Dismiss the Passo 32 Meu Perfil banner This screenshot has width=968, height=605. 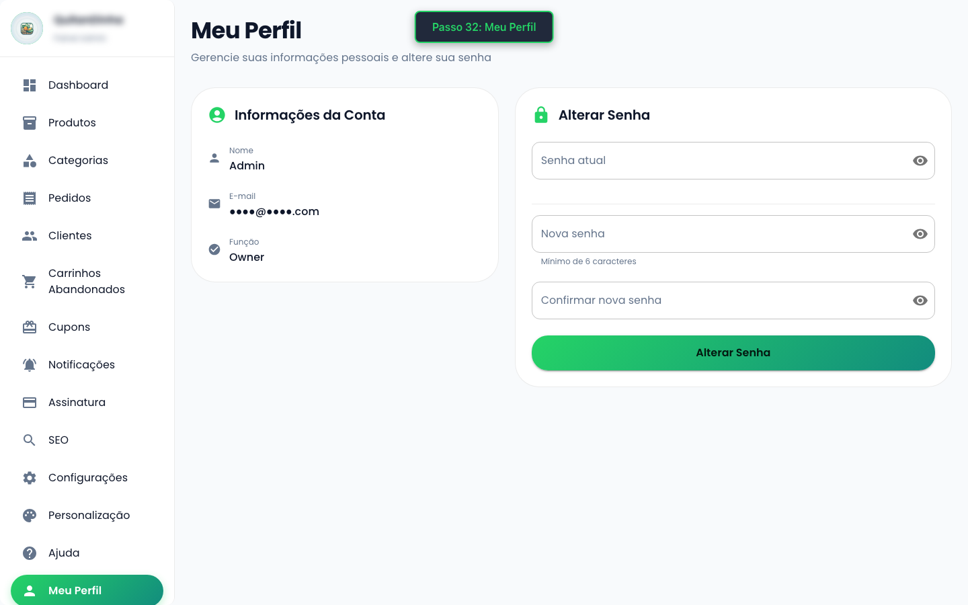[484, 27]
